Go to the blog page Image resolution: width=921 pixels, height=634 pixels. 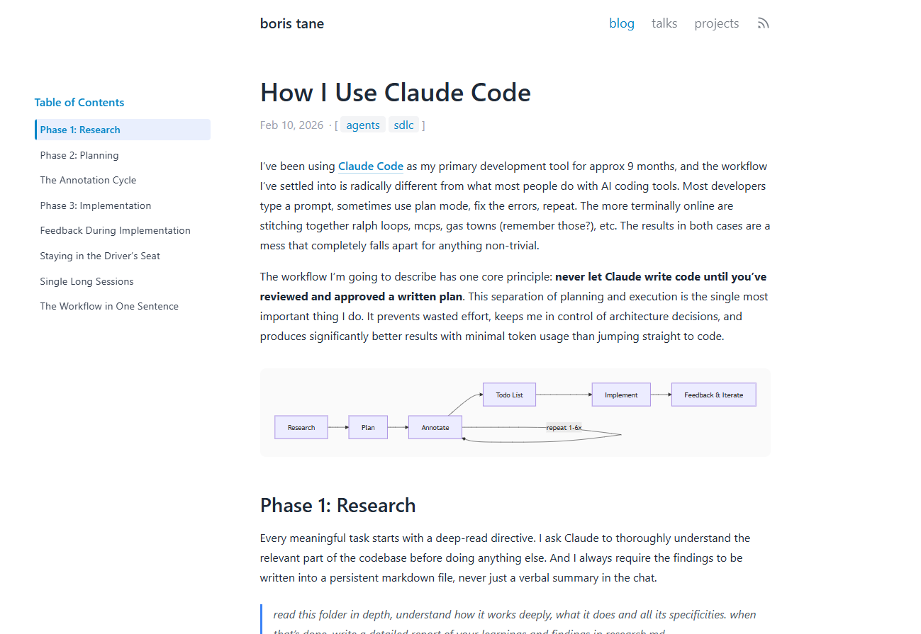[621, 23]
